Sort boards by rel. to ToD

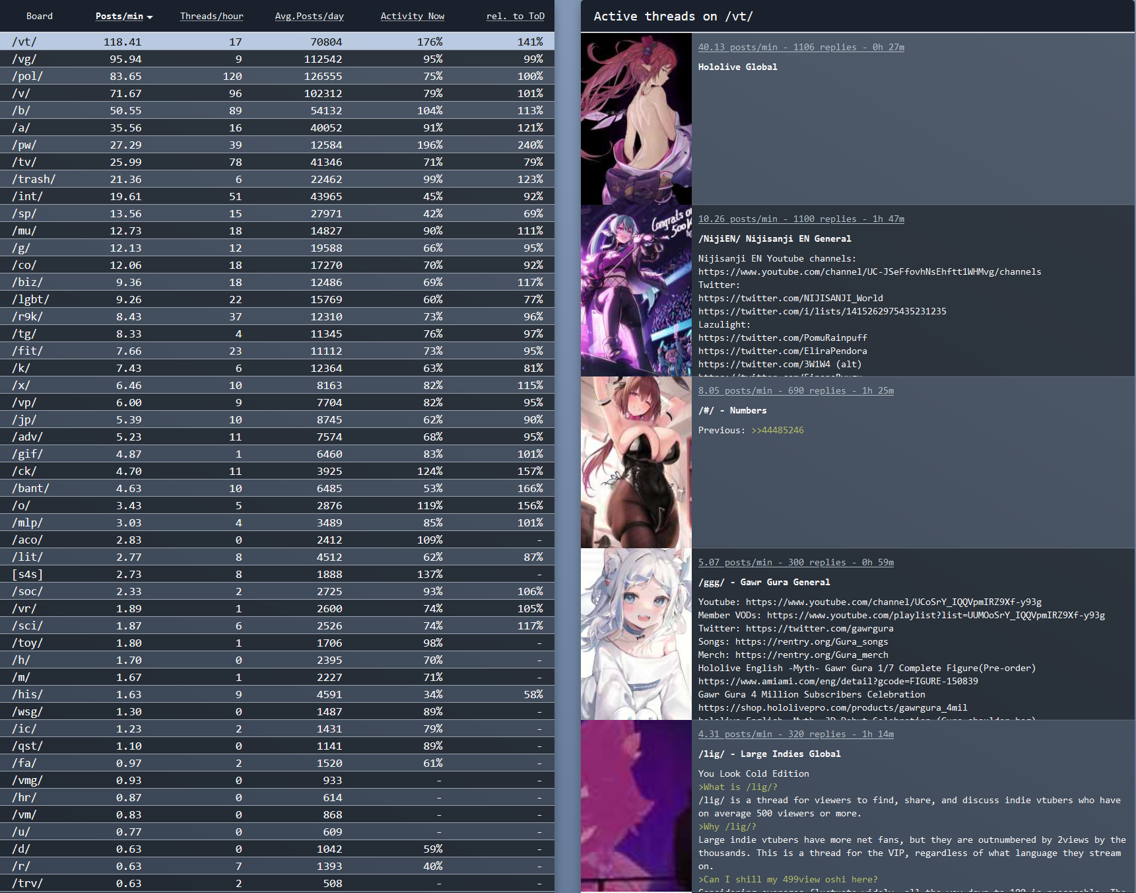point(516,16)
